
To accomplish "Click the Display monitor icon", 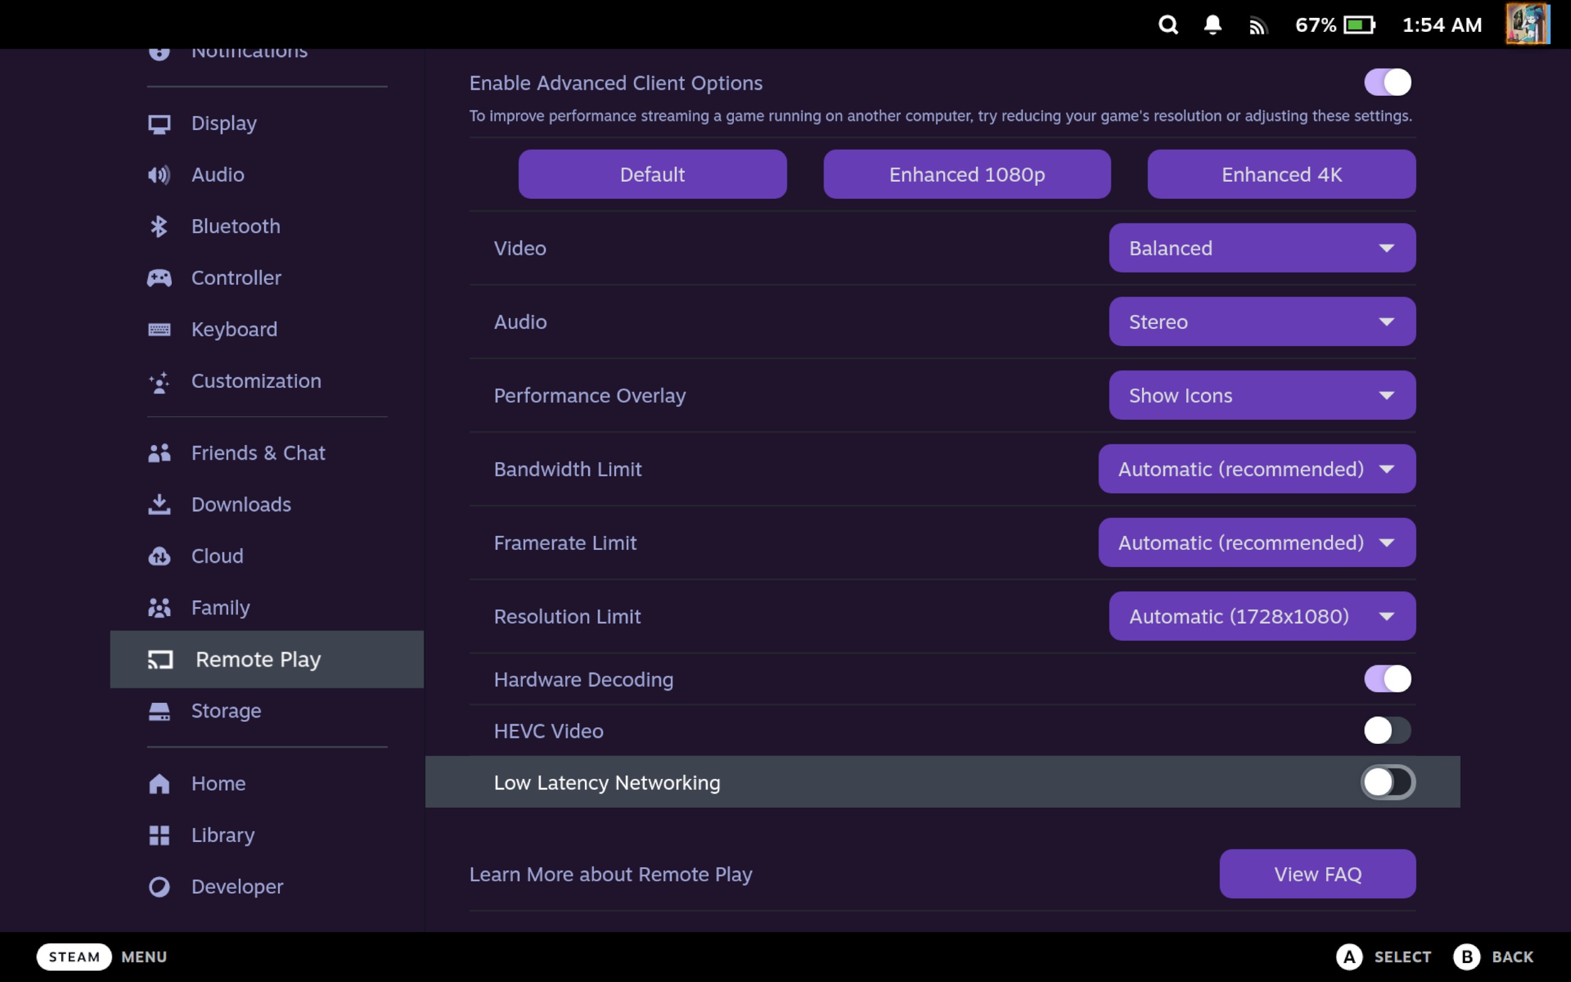I will point(159,123).
